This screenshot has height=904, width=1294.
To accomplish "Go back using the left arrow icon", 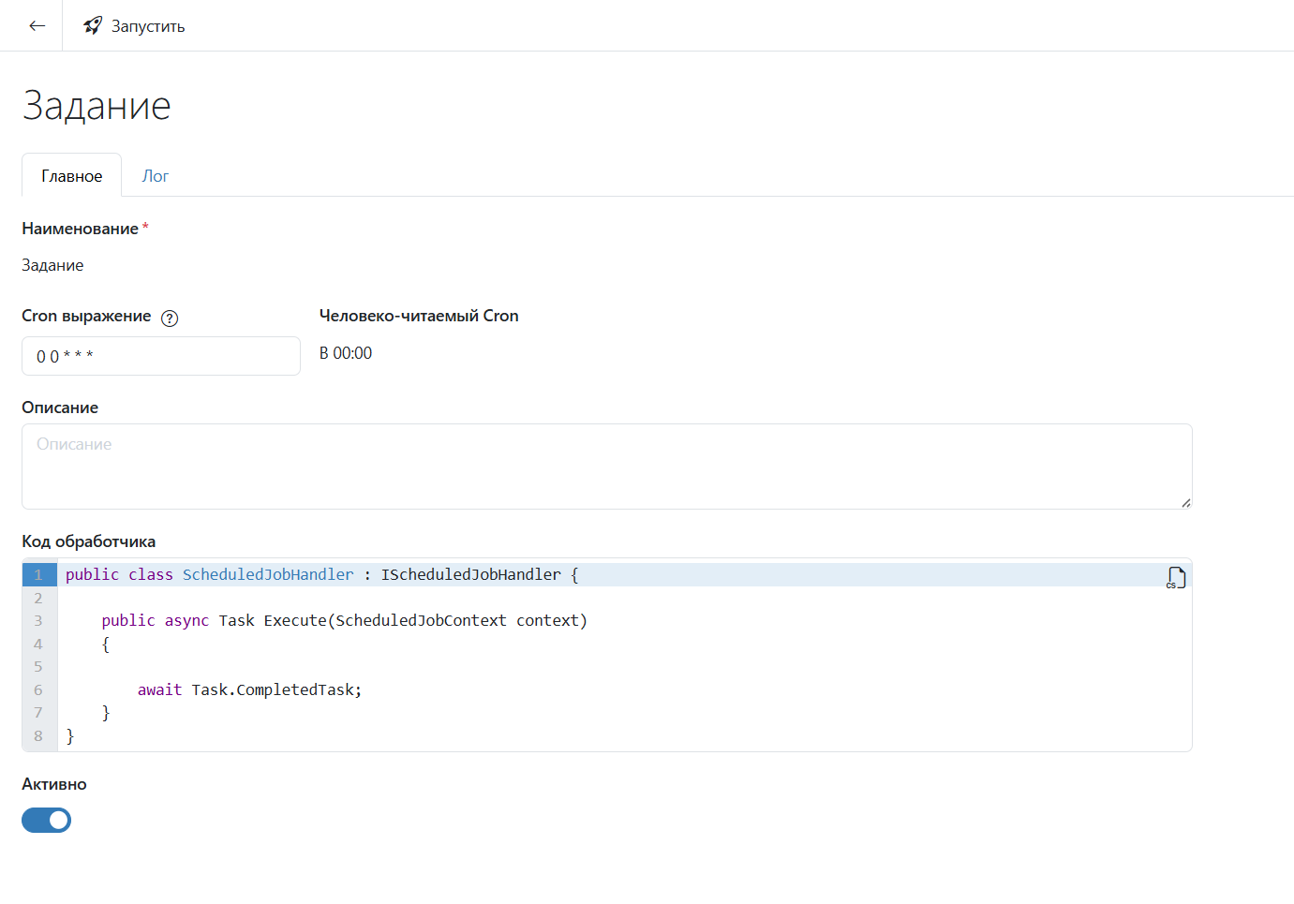I will 37,26.
